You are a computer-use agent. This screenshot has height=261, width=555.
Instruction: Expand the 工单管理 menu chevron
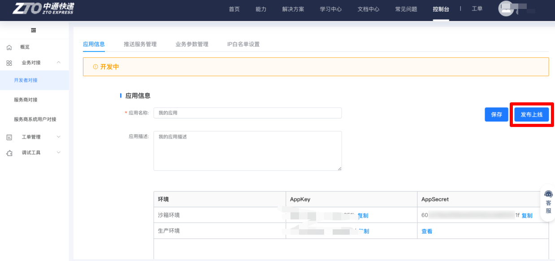coord(59,137)
